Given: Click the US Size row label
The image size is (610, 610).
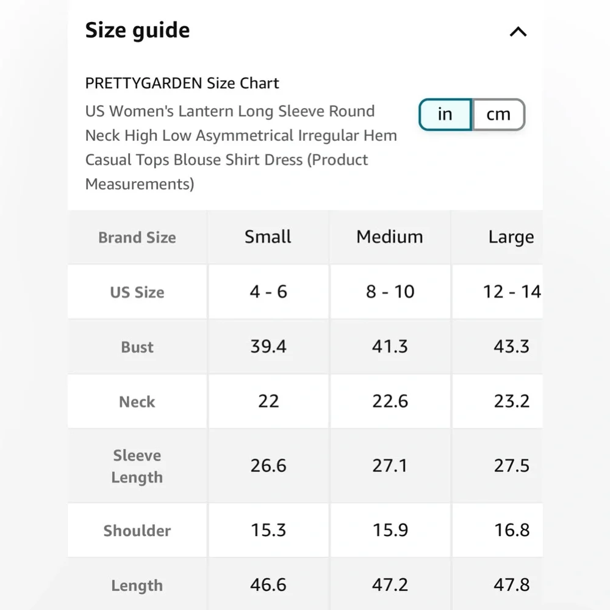Looking at the screenshot, I should tap(137, 292).
